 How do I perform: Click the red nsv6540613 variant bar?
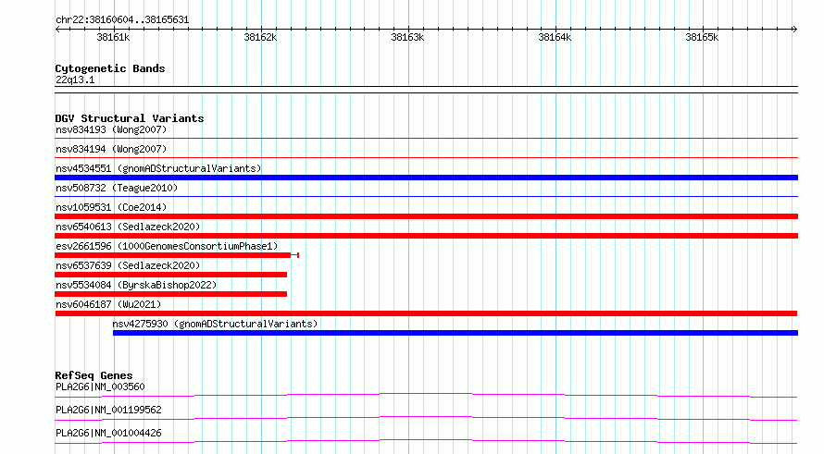click(x=426, y=236)
